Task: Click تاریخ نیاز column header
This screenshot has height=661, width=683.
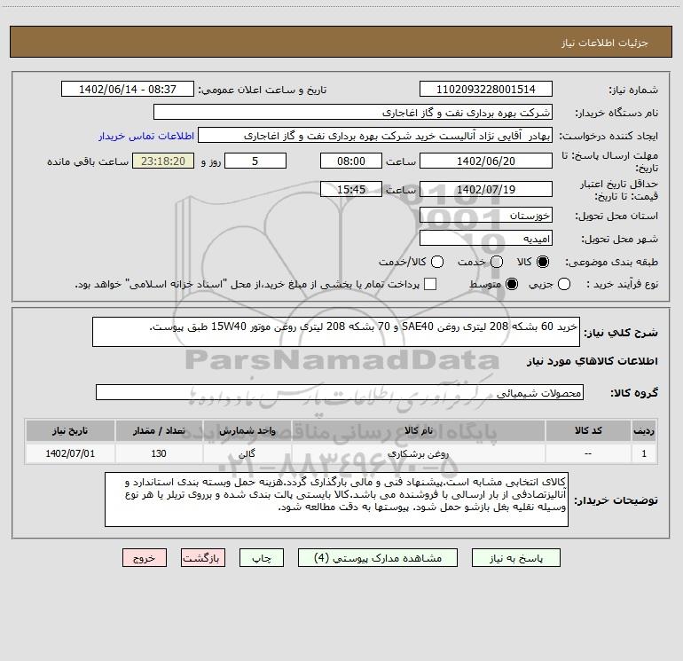Action: [x=70, y=431]
